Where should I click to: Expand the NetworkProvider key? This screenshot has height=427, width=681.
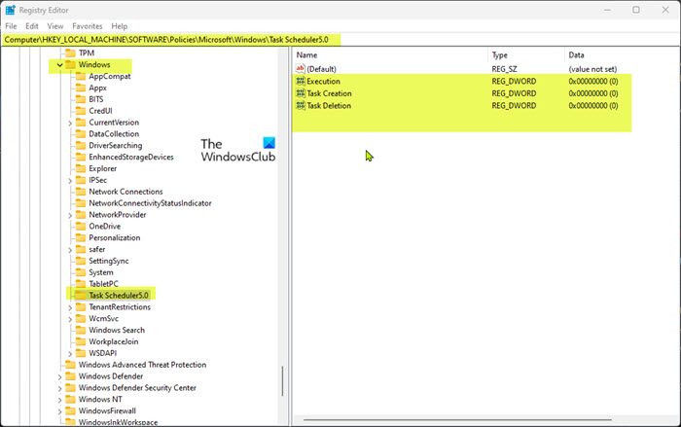(70, 216)
